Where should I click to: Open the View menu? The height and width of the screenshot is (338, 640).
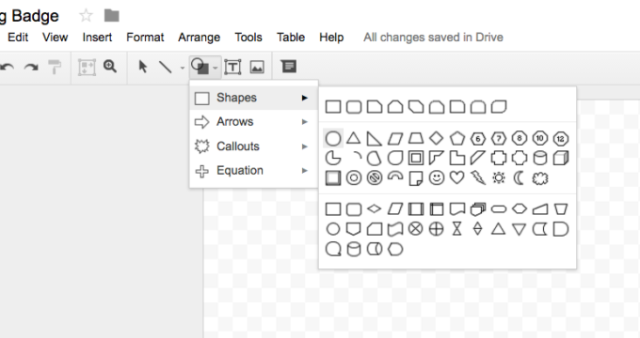coord(56,37)
